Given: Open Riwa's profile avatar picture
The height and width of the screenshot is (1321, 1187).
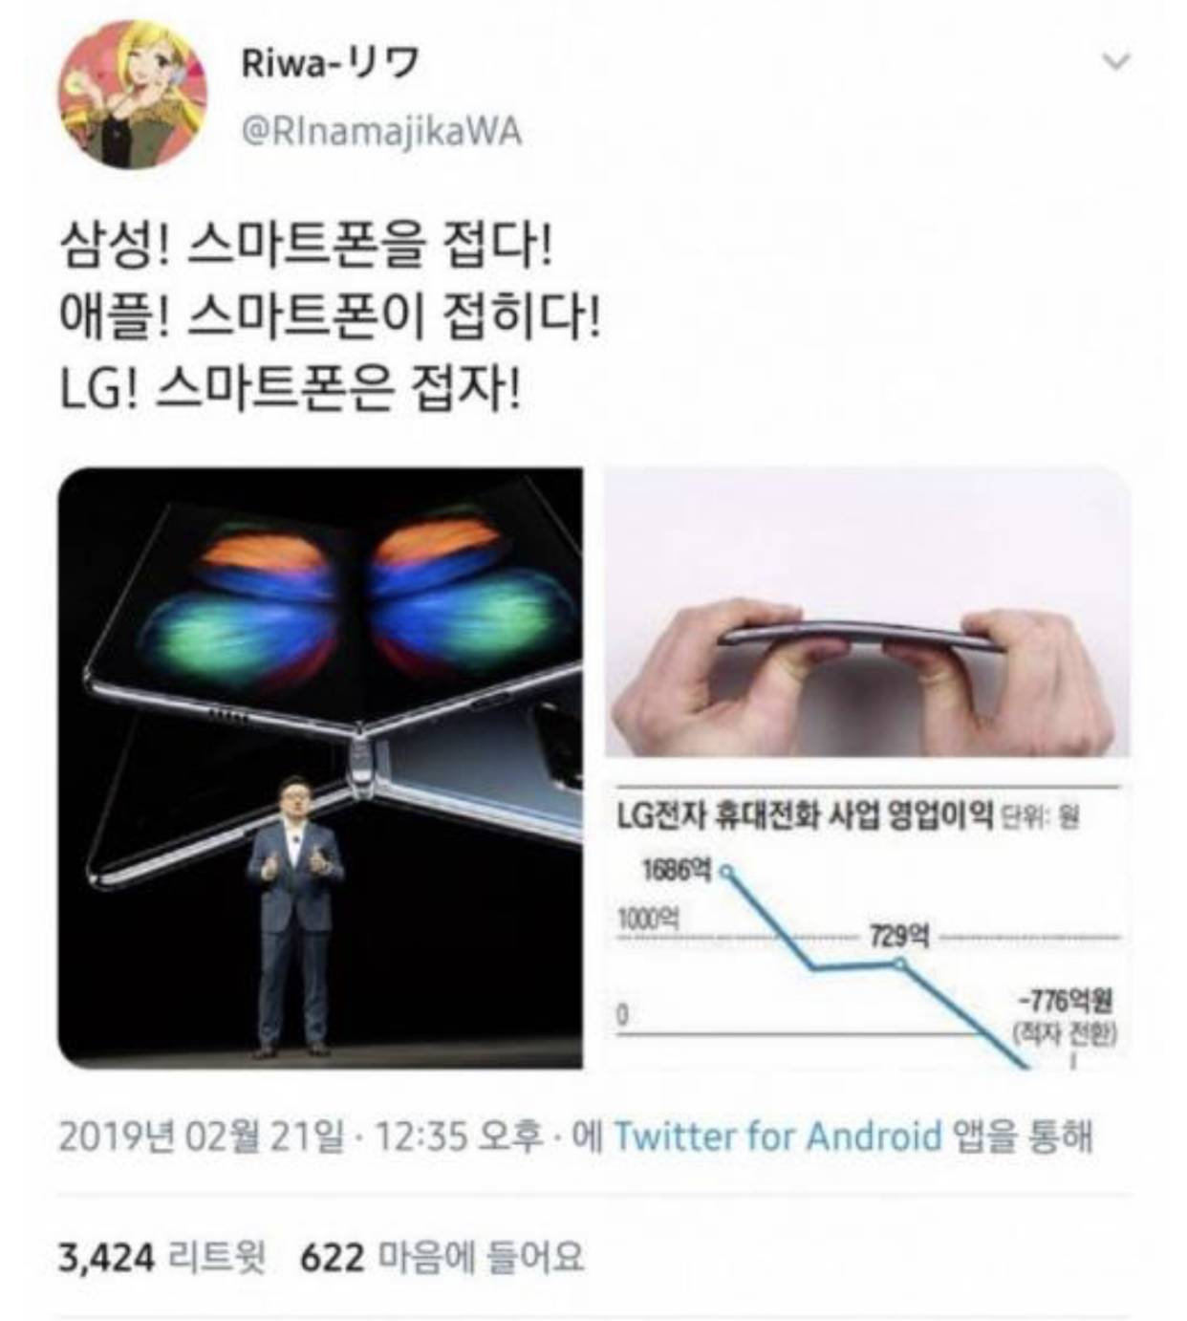Looking at the screenshot, I should 133,95.
